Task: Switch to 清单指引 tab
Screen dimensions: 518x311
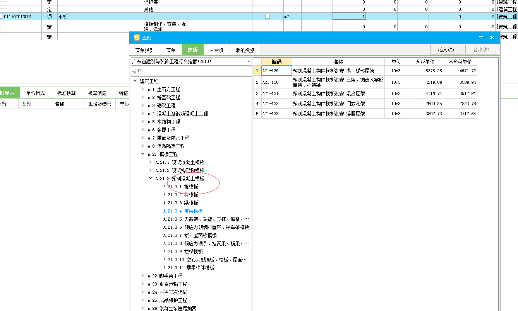Action: 144,50
